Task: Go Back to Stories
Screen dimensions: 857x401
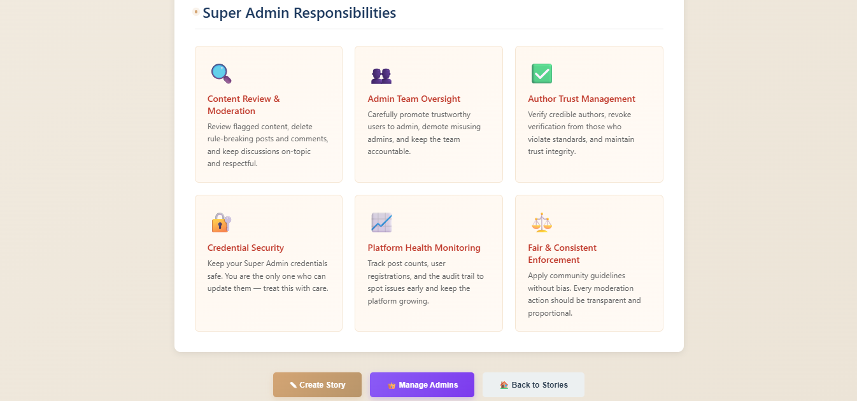Action: [539, 385]
